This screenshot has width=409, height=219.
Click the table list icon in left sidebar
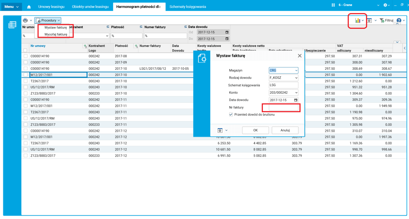tap(12, 25)
